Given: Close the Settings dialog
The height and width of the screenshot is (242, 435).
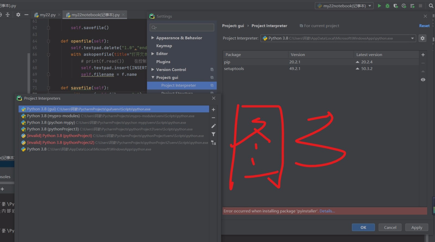Looking at the screenshot, I should [425, 16].
